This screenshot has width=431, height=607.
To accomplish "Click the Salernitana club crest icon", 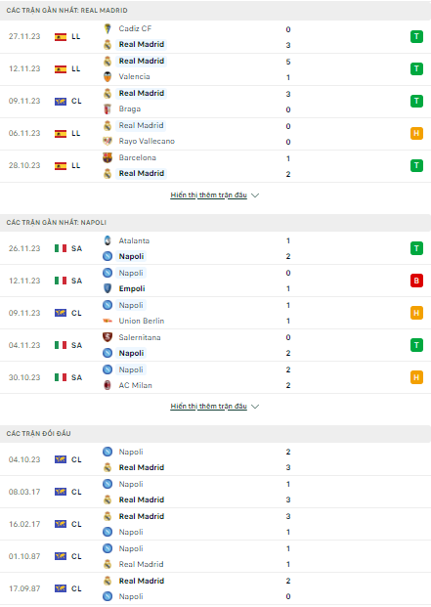I will coord(108,337).
